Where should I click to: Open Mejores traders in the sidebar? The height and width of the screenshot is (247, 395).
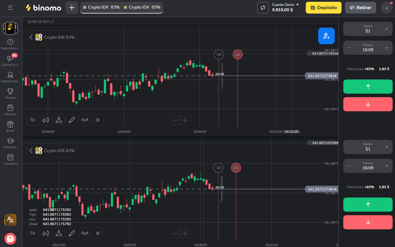[10, 77]
